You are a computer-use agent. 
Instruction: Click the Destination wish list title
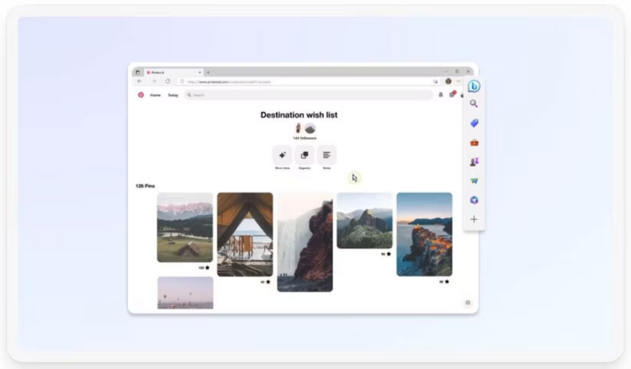[299, 115]
